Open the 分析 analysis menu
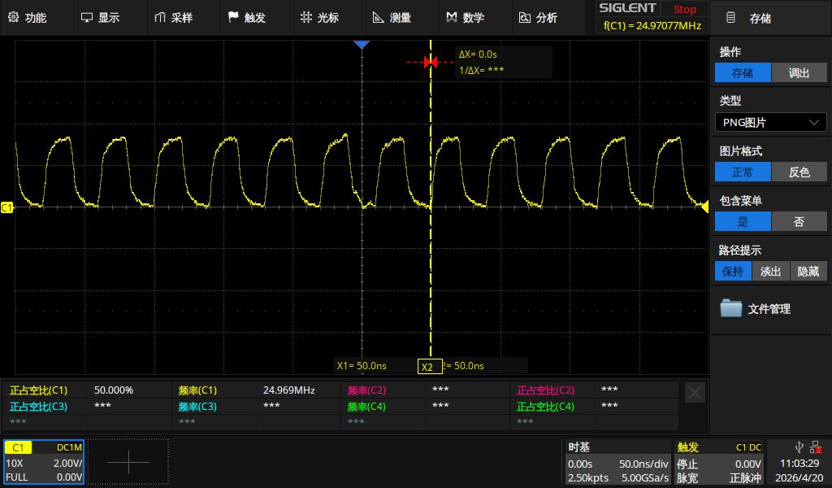 click(x=538, y=18)
